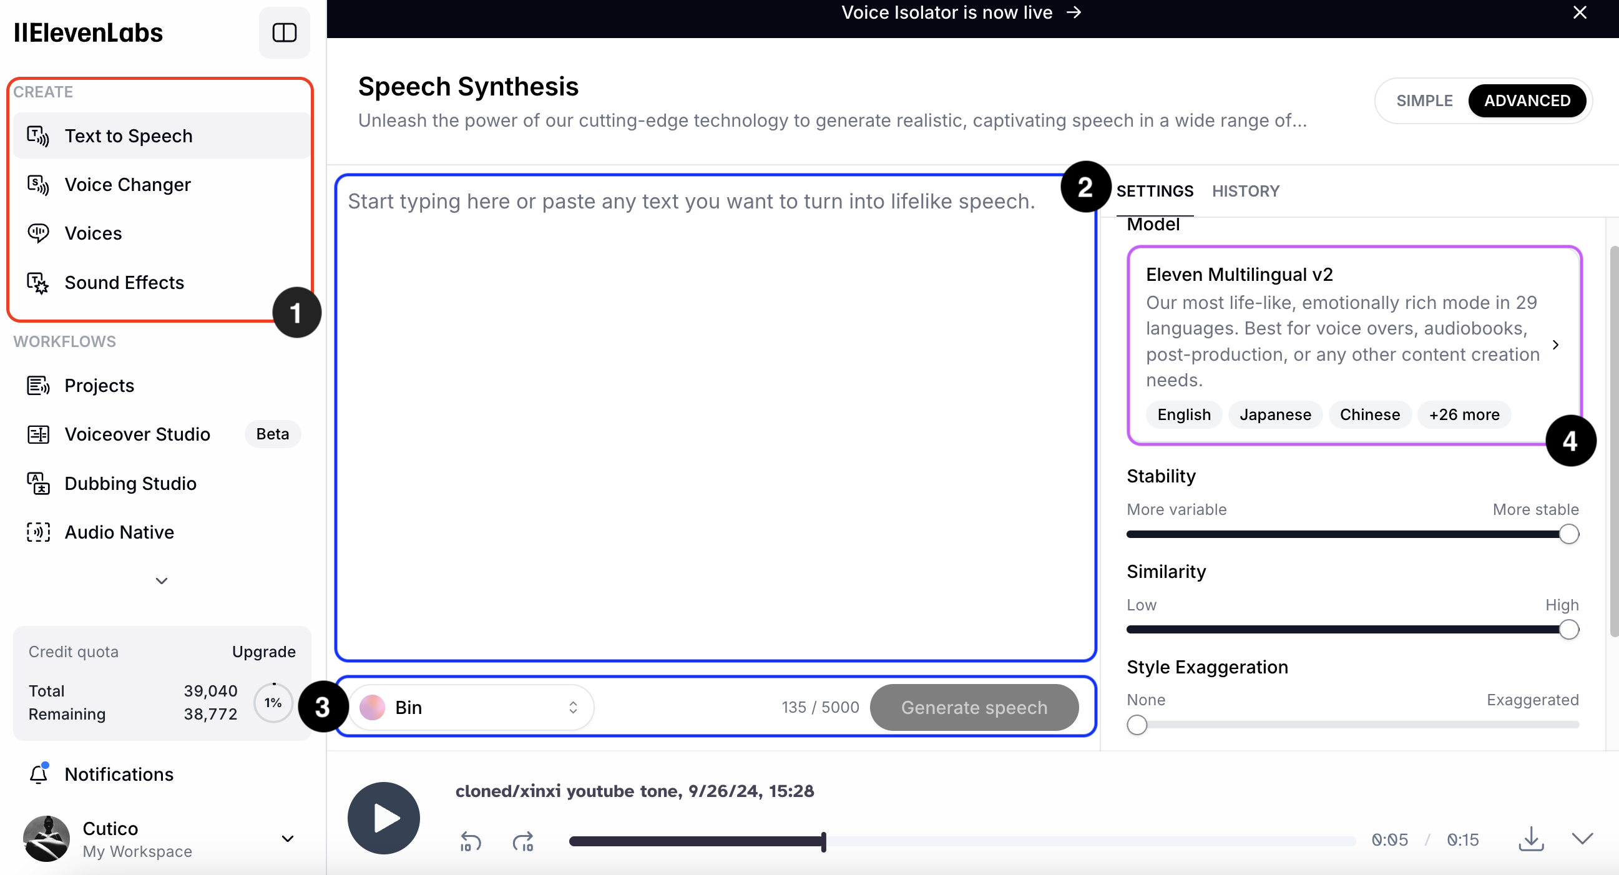Viewport: 1619px width, 875px height.
Task: Open Voice Changer page
Action: 162,185
